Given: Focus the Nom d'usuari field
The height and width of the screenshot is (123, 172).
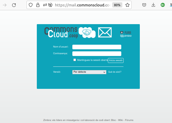Looking at the screenshot, I should pyautogui.click(x=97, y=47).
